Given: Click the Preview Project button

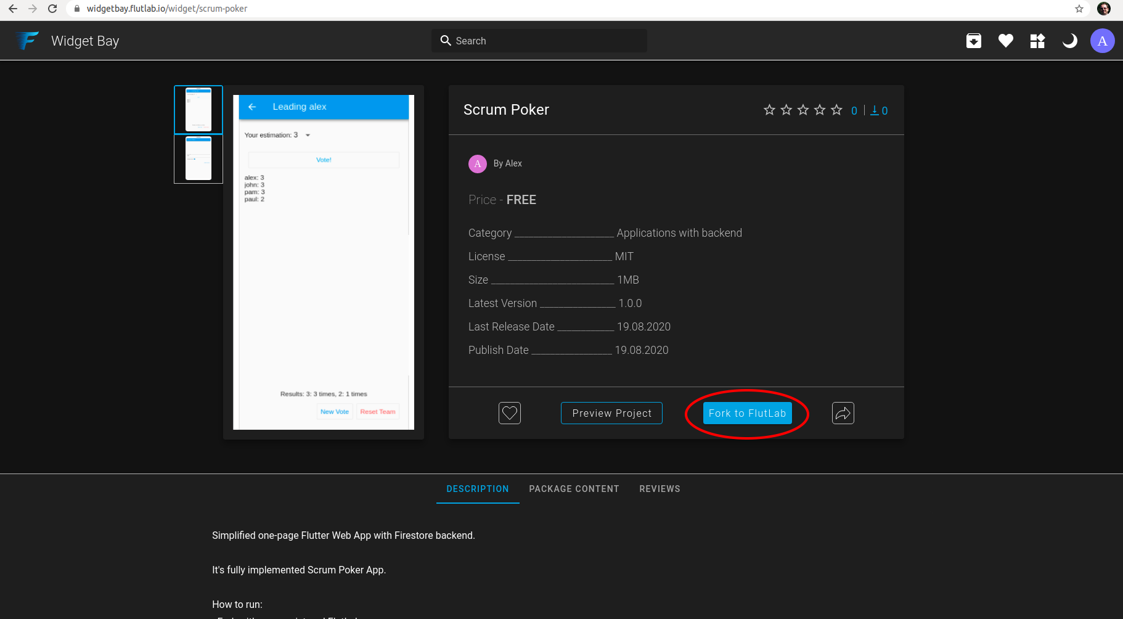Looking at the screenshot, I should pos(611,413).
